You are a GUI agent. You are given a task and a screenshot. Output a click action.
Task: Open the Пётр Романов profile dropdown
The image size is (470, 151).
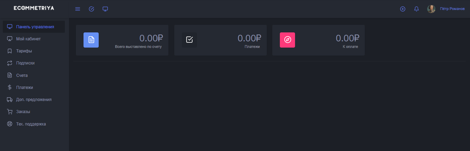[x=452, y=9]
